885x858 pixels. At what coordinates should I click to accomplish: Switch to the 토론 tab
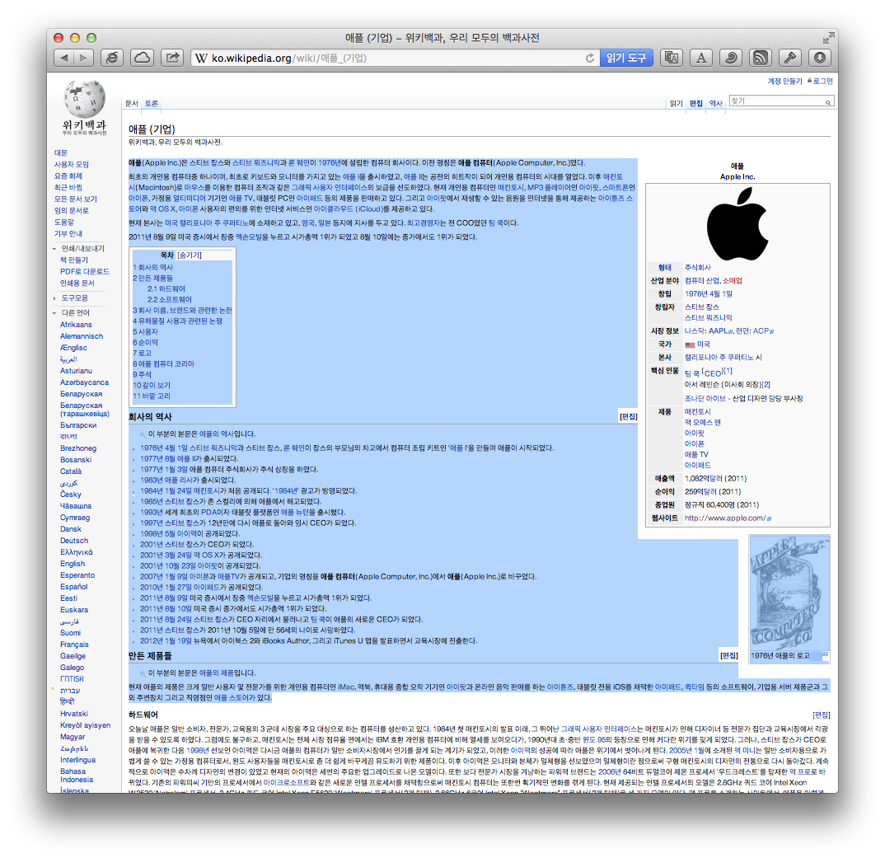pos(152,103)
